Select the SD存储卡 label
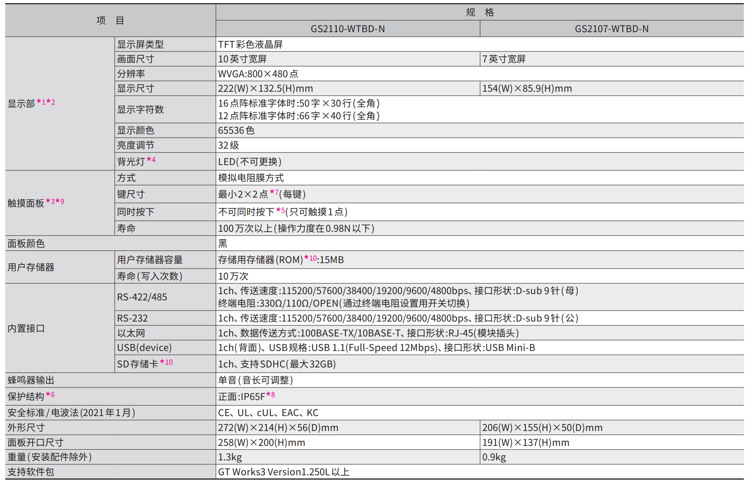Viewport: 753px width, 480px height. click(144, 364)
